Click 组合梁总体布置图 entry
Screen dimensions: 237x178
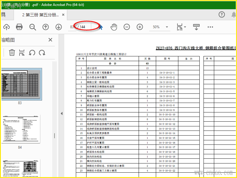click(x=97, y=77)
